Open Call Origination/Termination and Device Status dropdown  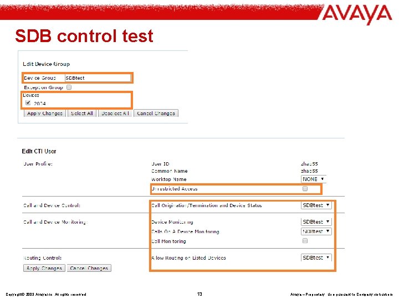[316, 205]
